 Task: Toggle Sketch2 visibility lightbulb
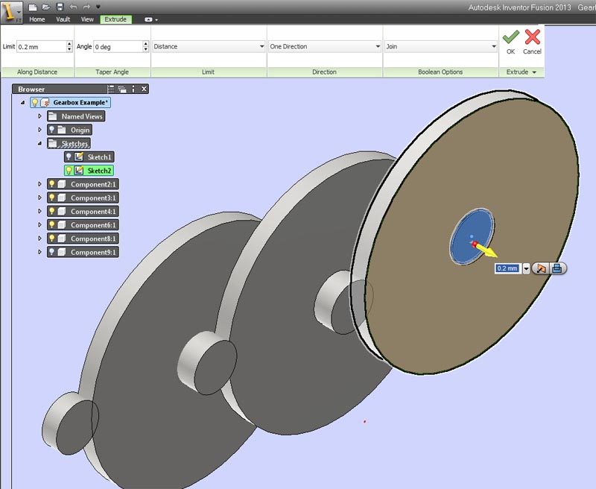tap(69, 171)
